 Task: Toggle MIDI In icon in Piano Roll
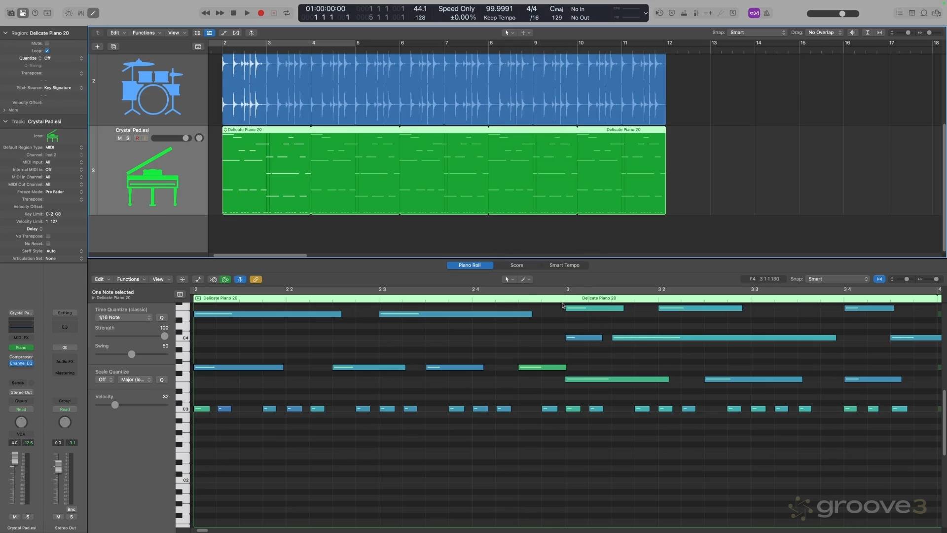point(213,279)
